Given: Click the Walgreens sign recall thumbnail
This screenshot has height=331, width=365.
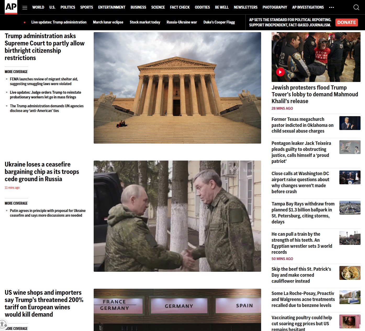Looking at the screenshot, I should pyautogui.click(x=350, y=297).
